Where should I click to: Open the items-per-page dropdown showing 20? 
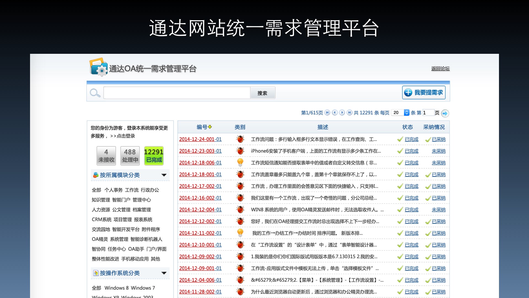coord(401,113)
